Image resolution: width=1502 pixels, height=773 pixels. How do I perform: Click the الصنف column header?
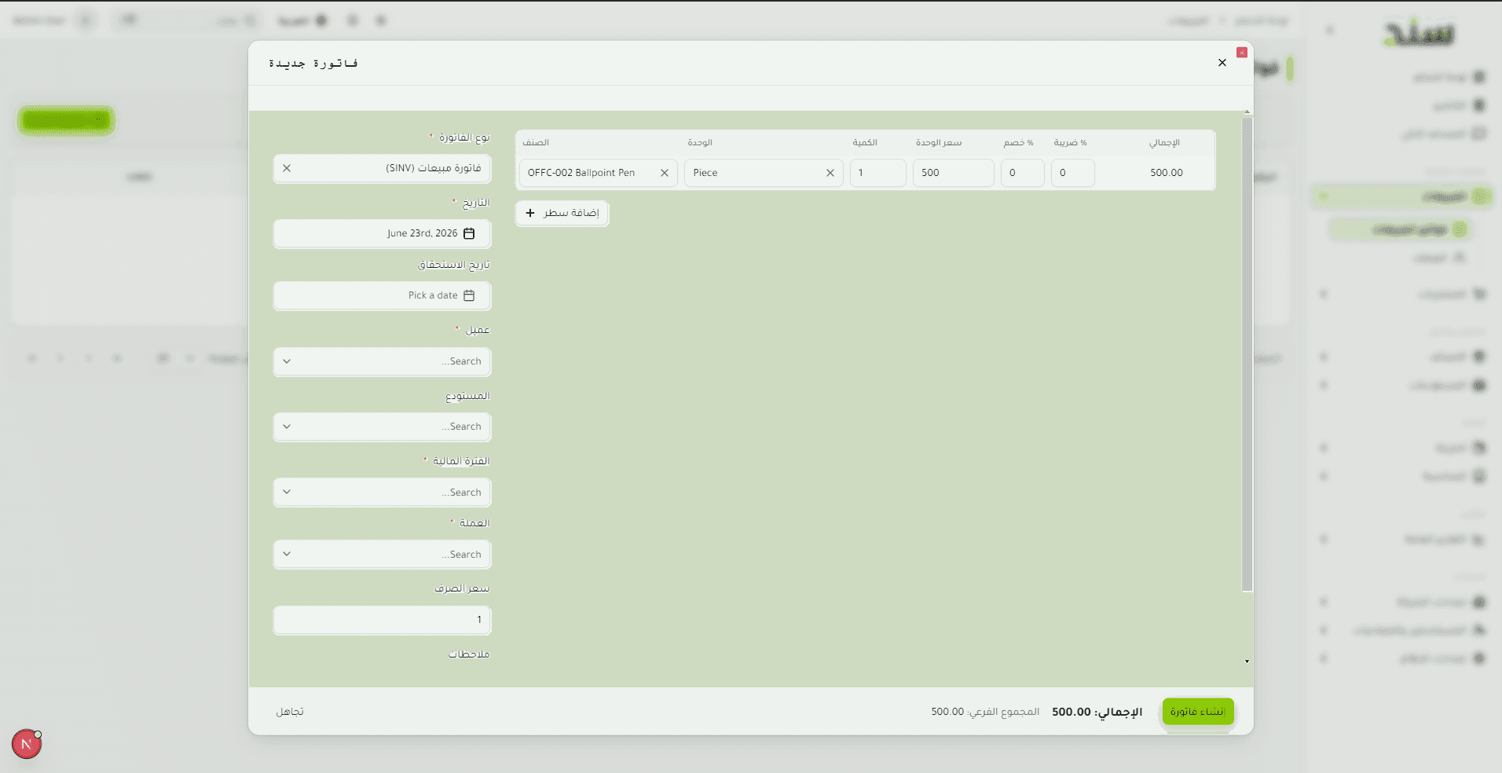click(x=536, y=143)
